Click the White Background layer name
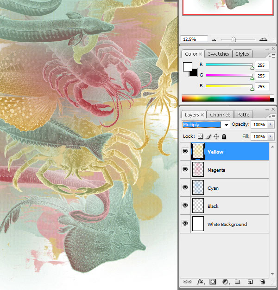Screen dimensions: 278x290 (x=227, y=224)
